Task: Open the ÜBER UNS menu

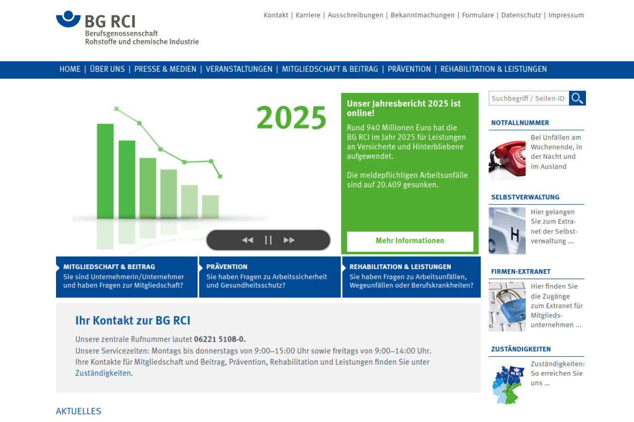Action: (x=107, y=69)
